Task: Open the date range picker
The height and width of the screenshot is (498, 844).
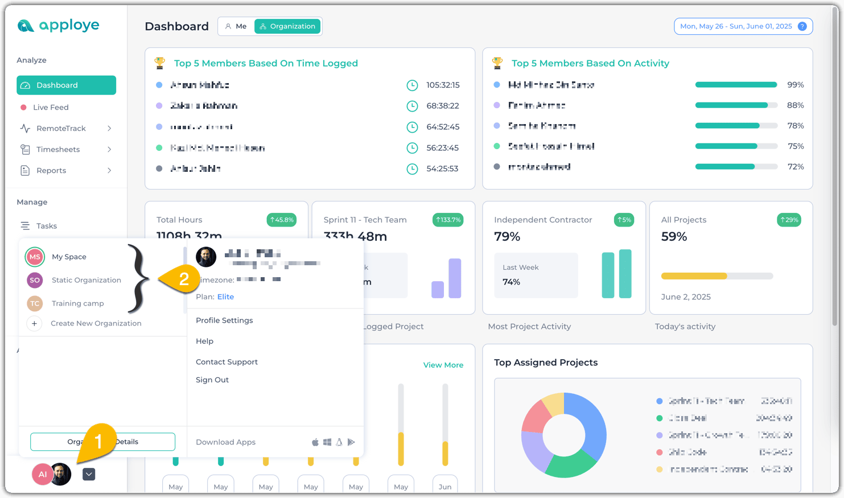Action: [x=735, y=26]
